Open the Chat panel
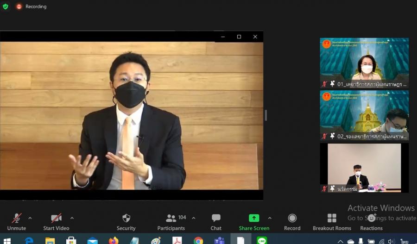417x244 pixels. [216, 221]
